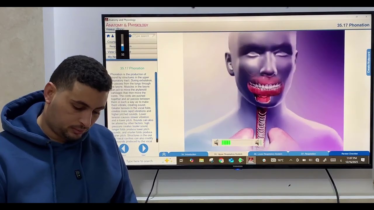
Task: Open the network globe tray icon
Action: point(317,160)
